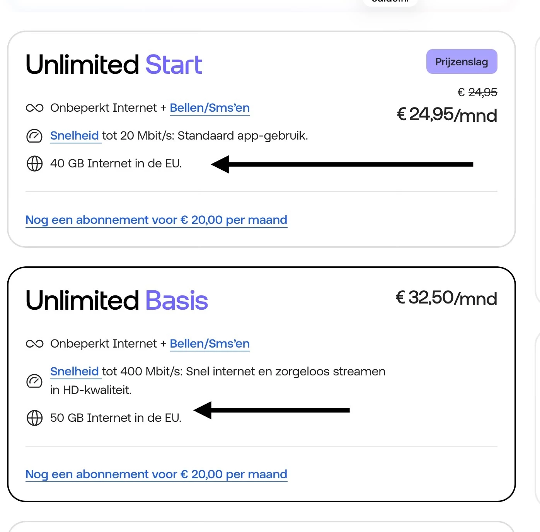
Task: Click the Prijzenslag badge
Action: point(462,62)
